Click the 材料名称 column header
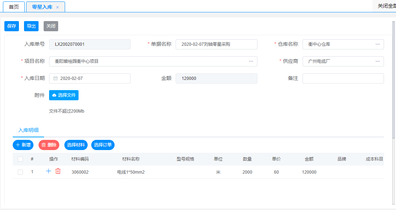396x210 pixels. [x=131, y=159]
